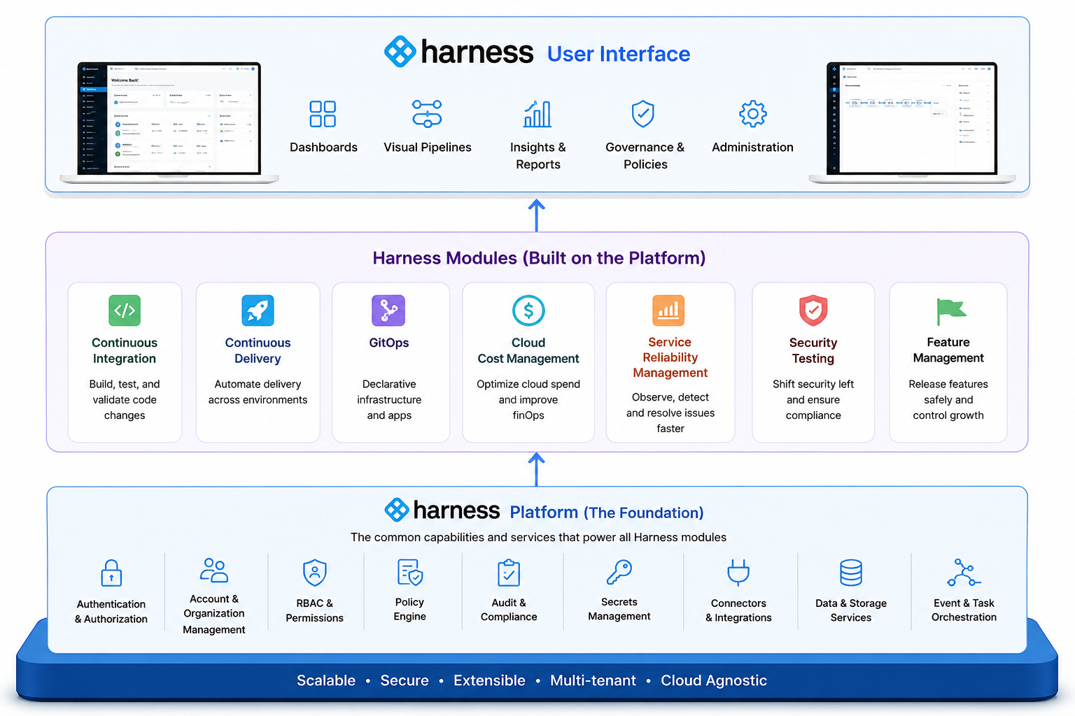Click the Secrets Management key icon
Viewport: 1075px width, 716px height.
coord(619,572)
